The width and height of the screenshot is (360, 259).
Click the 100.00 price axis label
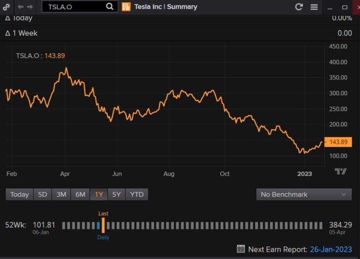click(338, 156)
